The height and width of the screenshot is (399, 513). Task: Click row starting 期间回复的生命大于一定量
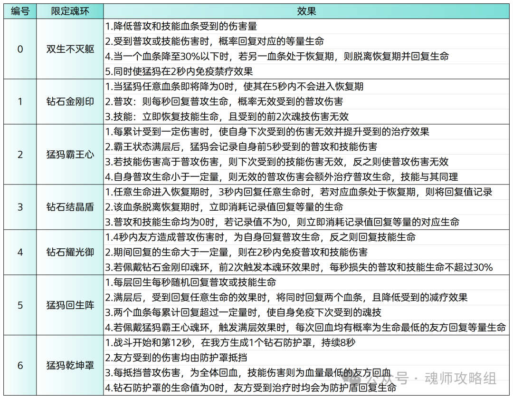point(306,252)
